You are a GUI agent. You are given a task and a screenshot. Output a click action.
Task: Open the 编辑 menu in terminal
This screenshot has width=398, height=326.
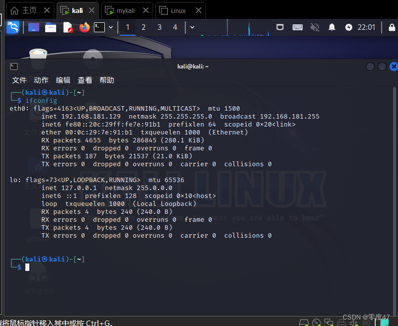(63, 80)
